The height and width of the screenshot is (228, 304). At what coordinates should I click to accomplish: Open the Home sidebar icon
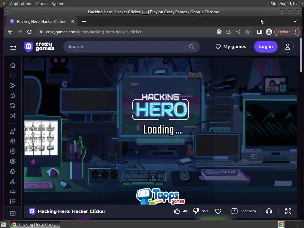click(x=13, y=66)
